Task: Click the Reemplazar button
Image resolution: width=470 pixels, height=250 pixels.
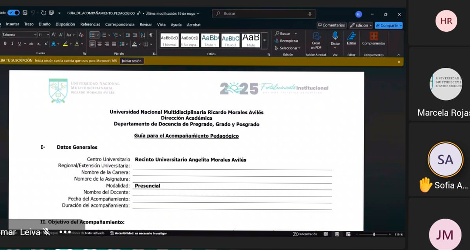Action: (x=286, y=41)
